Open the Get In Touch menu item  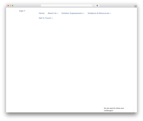coord(45,18)
